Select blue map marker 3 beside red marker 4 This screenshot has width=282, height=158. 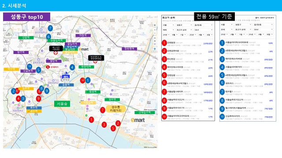(23, 98)
